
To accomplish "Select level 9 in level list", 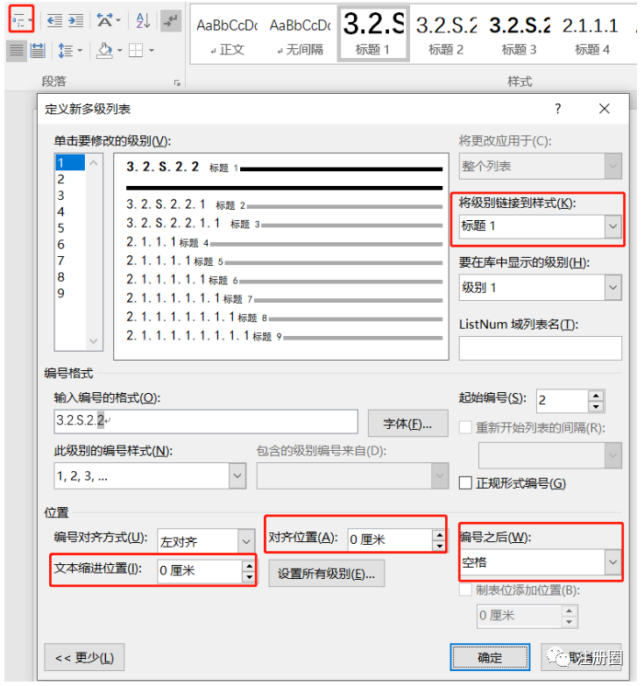I will point(70,293).
